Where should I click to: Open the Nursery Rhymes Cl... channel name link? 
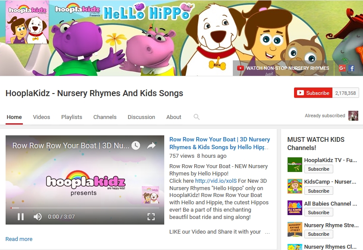click(x=330, y=247)
